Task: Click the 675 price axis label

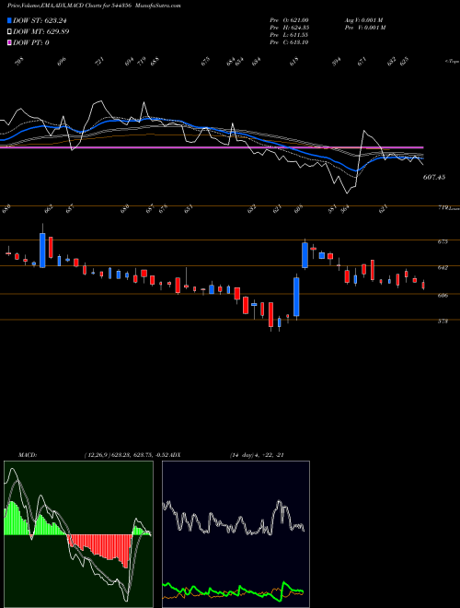Action: pyautogui.click(x=443, y=241)
